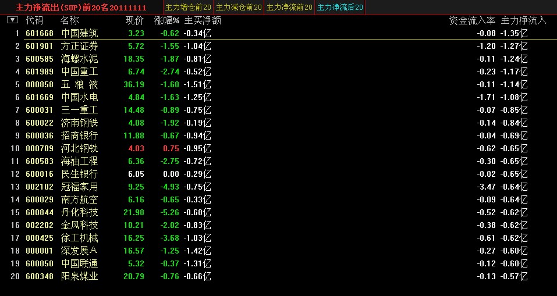
Task: Click the 主买净额 value -1.51亿
Action: 197,84
